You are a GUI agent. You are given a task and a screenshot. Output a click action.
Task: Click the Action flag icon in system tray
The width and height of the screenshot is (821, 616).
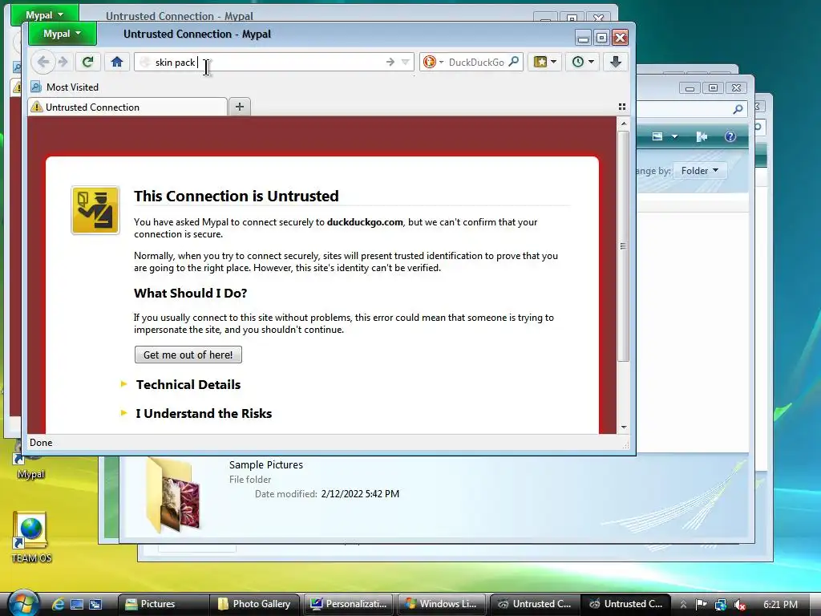[702, 605]
